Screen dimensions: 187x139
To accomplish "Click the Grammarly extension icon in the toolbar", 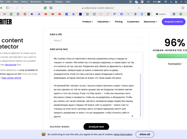I will [45, 8].
